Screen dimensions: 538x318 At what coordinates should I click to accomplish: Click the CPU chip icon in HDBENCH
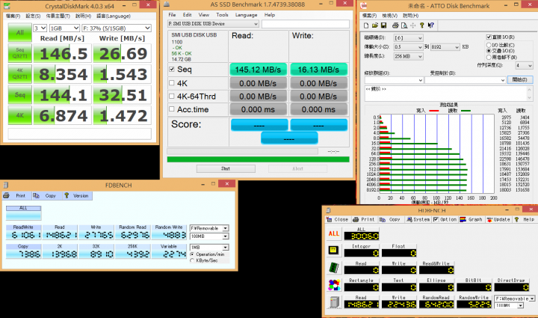(333, 251)
